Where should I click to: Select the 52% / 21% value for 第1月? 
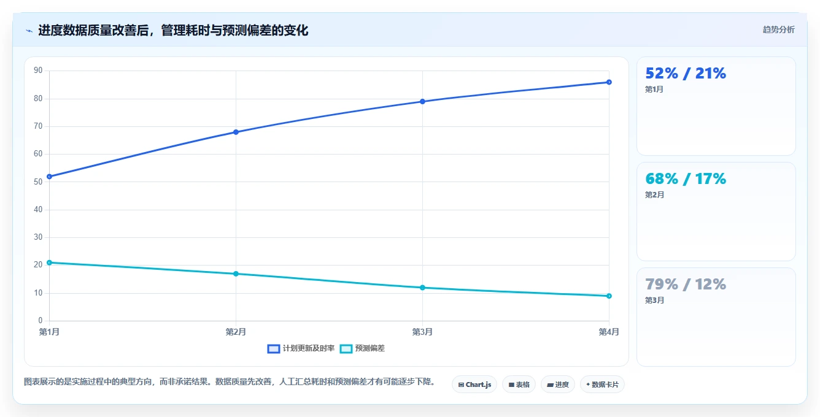point(686,74)
